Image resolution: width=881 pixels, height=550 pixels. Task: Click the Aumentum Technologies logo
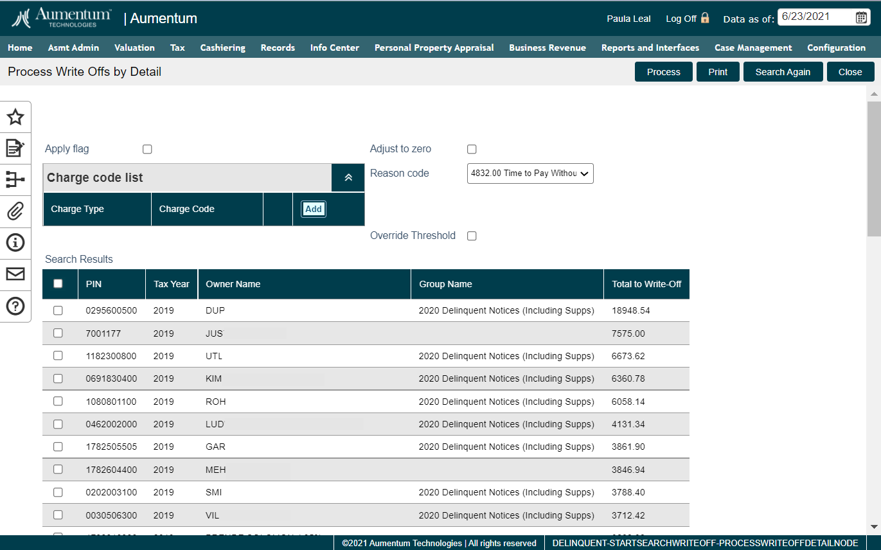tap(62, 18)
